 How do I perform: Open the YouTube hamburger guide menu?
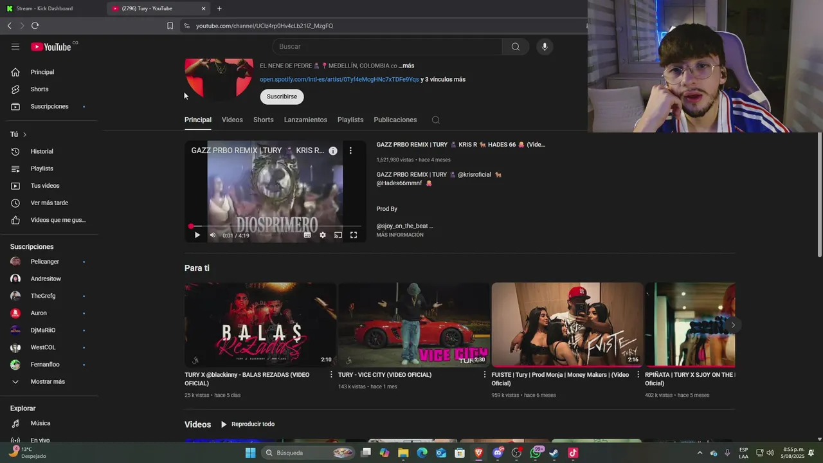pyautogui.click(x=15, y=46)
